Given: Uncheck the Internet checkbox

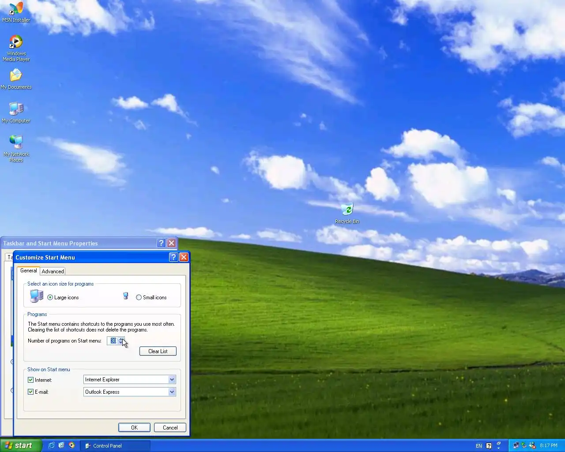Looking at the screenshot, I should point(30,380).
